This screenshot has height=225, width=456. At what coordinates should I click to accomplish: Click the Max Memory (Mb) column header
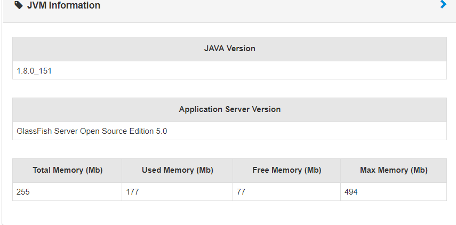pyautogui.click(x=394, y=170)
